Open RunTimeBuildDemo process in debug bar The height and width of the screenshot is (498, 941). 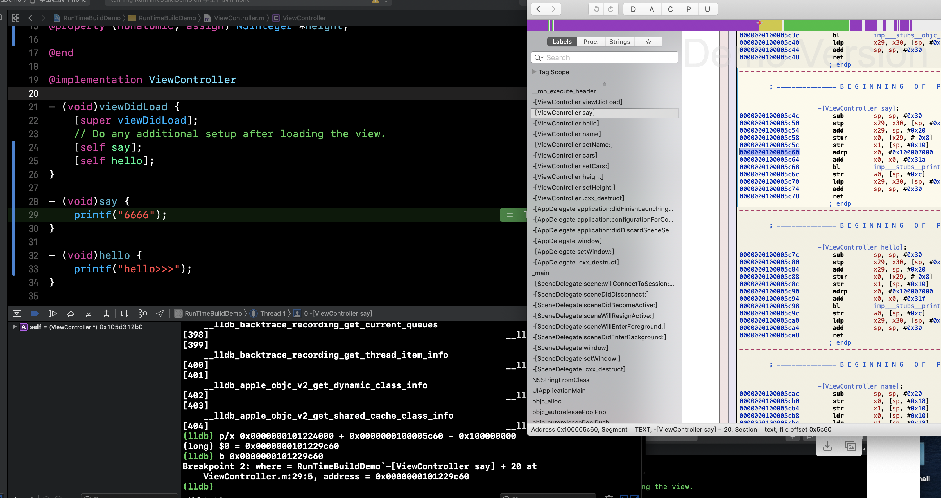208,313
